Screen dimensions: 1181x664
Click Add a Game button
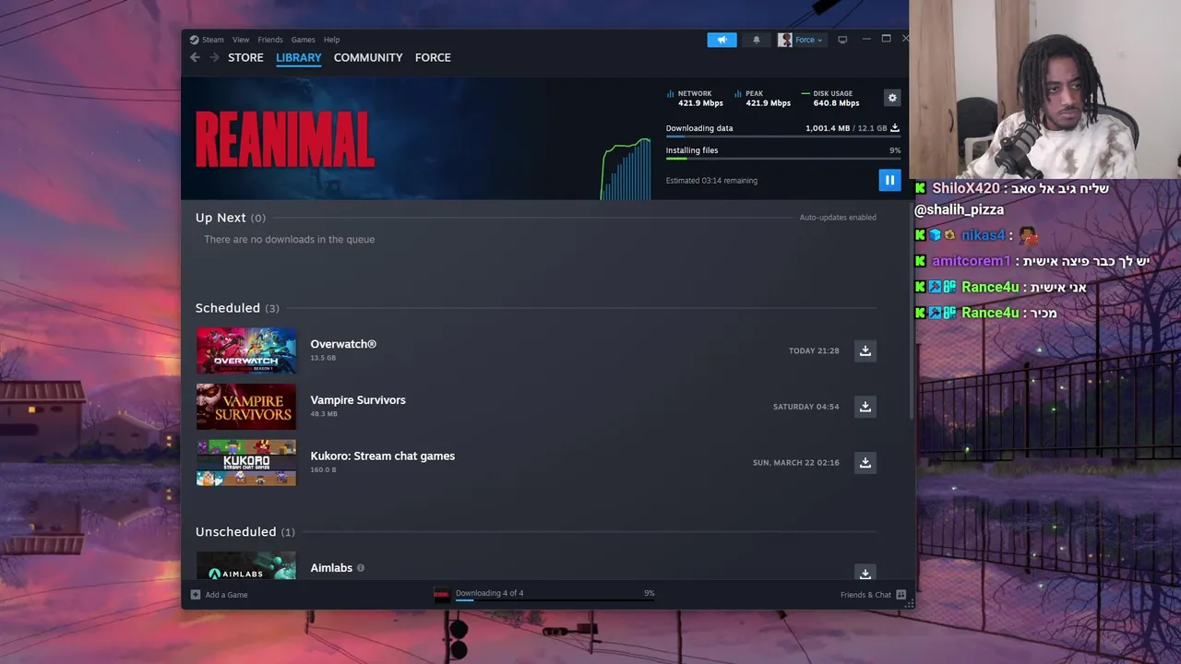click(219, 595)
